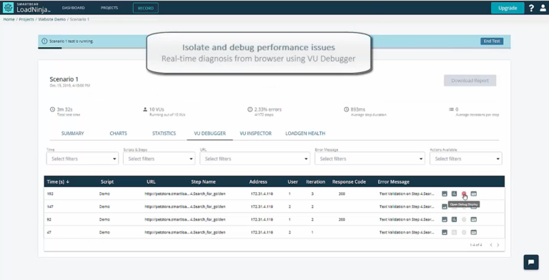549x280 pixels.
Task: Click the "10 VUs" statistic
Action: (157, 109)
